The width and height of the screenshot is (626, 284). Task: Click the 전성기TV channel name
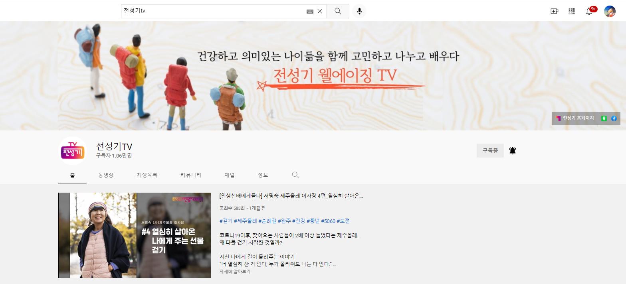click(114, 146)
